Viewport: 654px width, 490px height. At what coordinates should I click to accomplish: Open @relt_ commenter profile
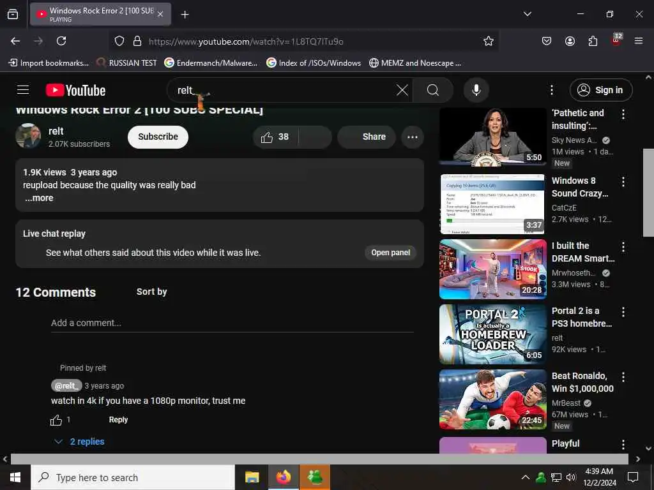coord(66,386)
